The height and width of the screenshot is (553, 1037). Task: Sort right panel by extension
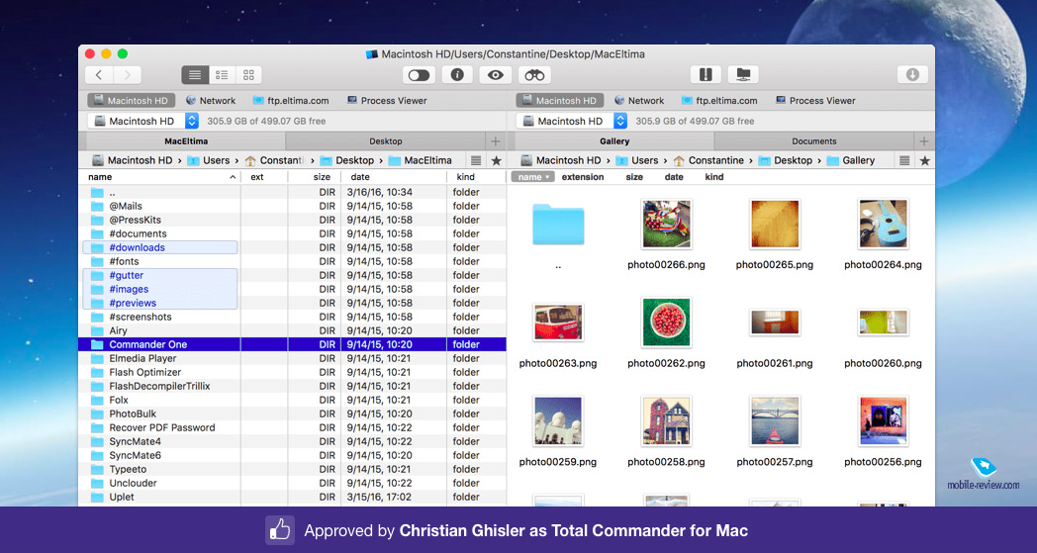[x=583, y=177]
